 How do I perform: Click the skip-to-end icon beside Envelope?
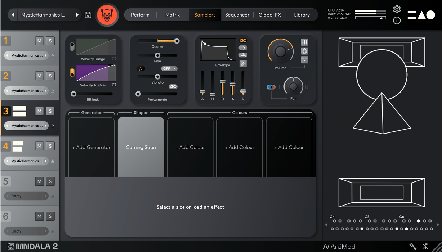243,63
